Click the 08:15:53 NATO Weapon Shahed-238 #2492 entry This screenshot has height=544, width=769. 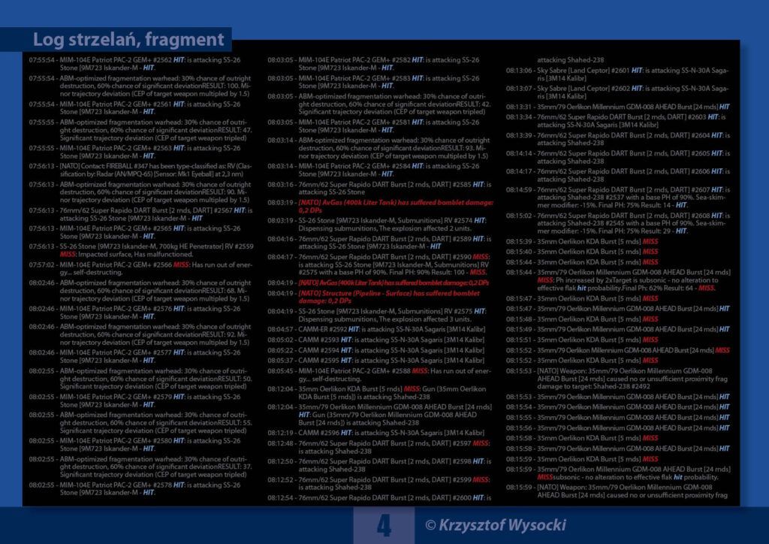618,379
